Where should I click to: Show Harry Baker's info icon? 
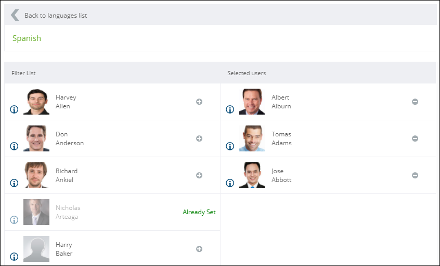pyautogui.click(x=14, y=257)
